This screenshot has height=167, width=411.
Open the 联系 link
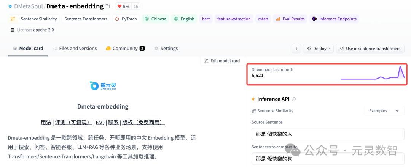113,123
